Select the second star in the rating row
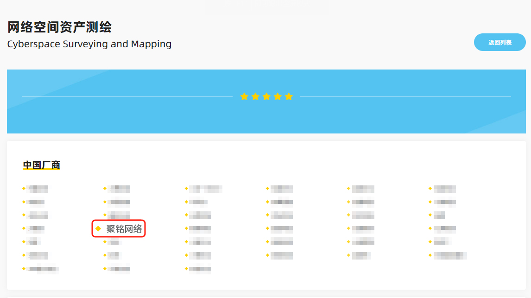Image resolution: width=531 pixels, height=298 pixels. pyautogui.click(x=255, y=96)
